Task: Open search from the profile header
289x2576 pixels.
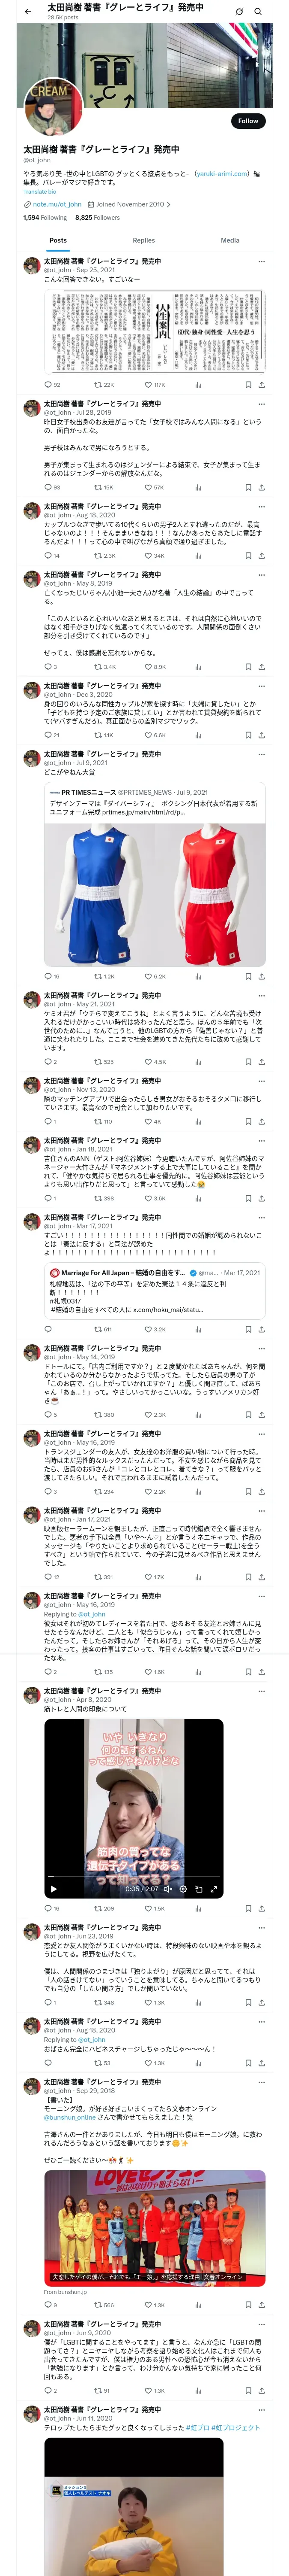Action: coord(258,11)
